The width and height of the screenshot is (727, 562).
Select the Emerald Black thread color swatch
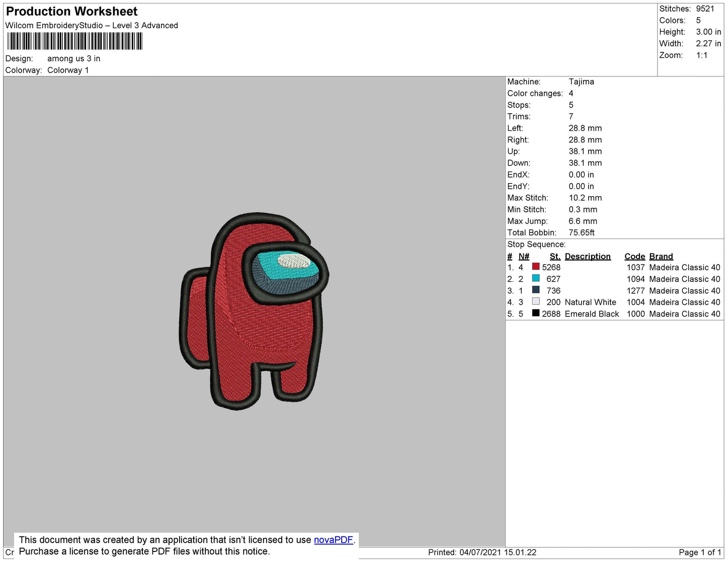pos(536,313)
